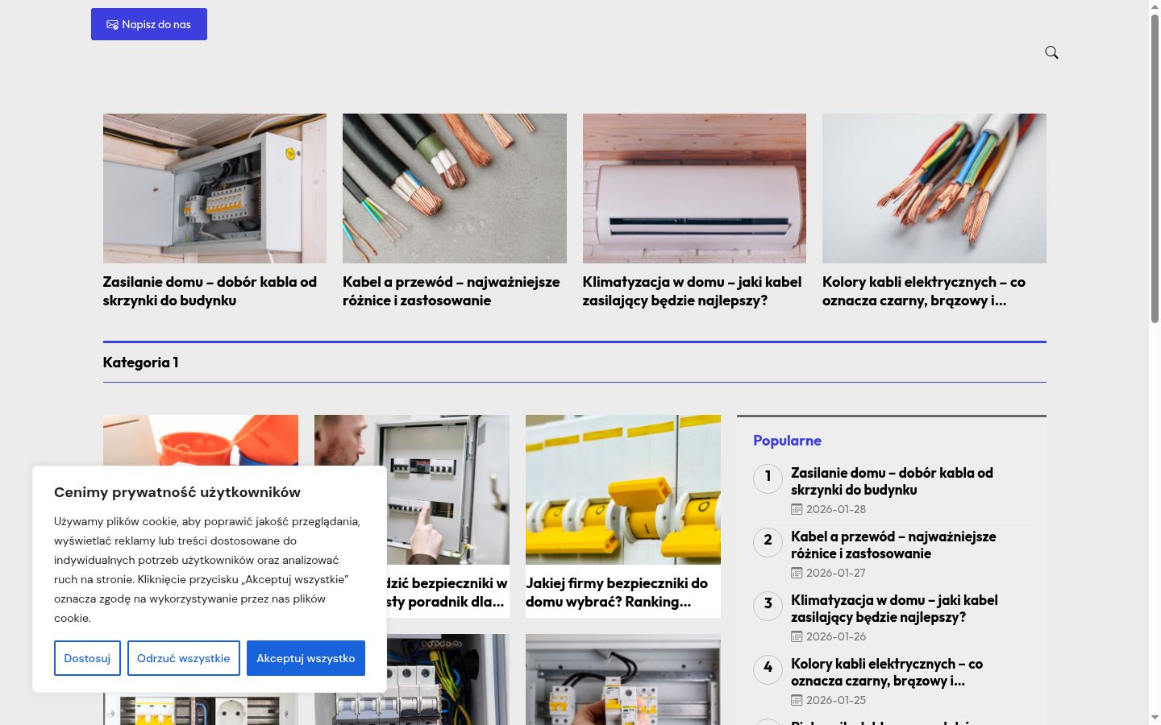Click calendar icon beside date 2026-01-26
This screenshot has height=725, width=1161.
click(x=797, y=636)
